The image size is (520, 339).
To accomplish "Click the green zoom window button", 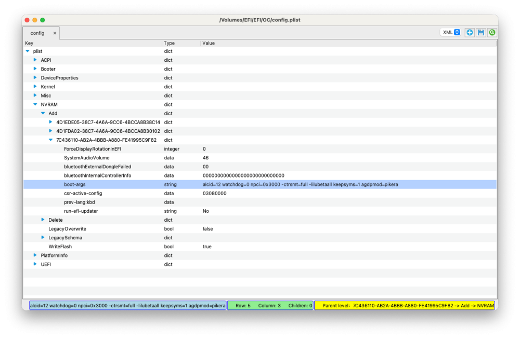I will pos(43,20).
